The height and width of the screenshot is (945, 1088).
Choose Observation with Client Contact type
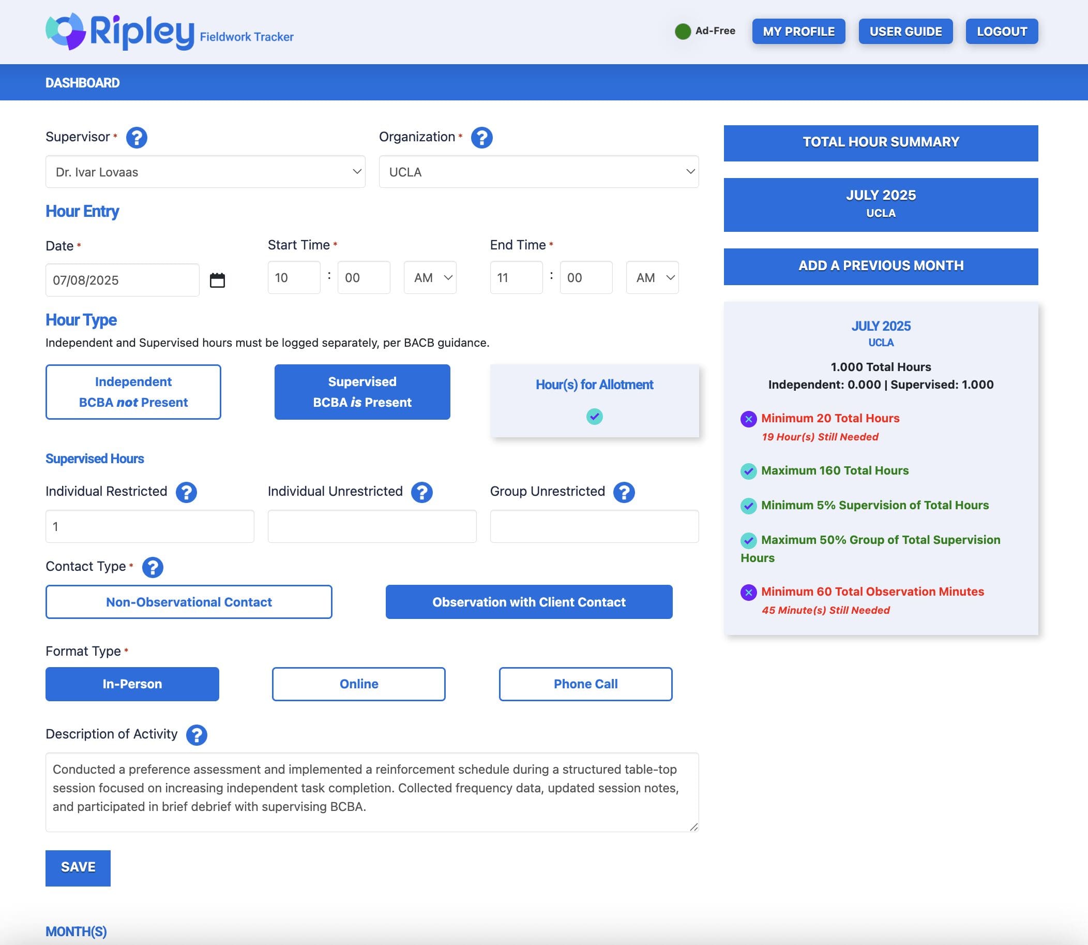[x=529, y=602]
